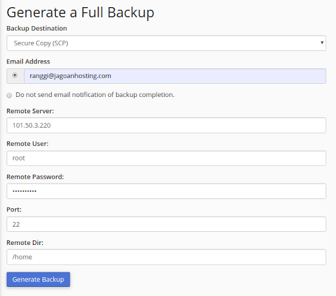Viewport: 336px width, 296px height.
Task: Click the 'Generate a Full Backup' heading
Action: 81,12
